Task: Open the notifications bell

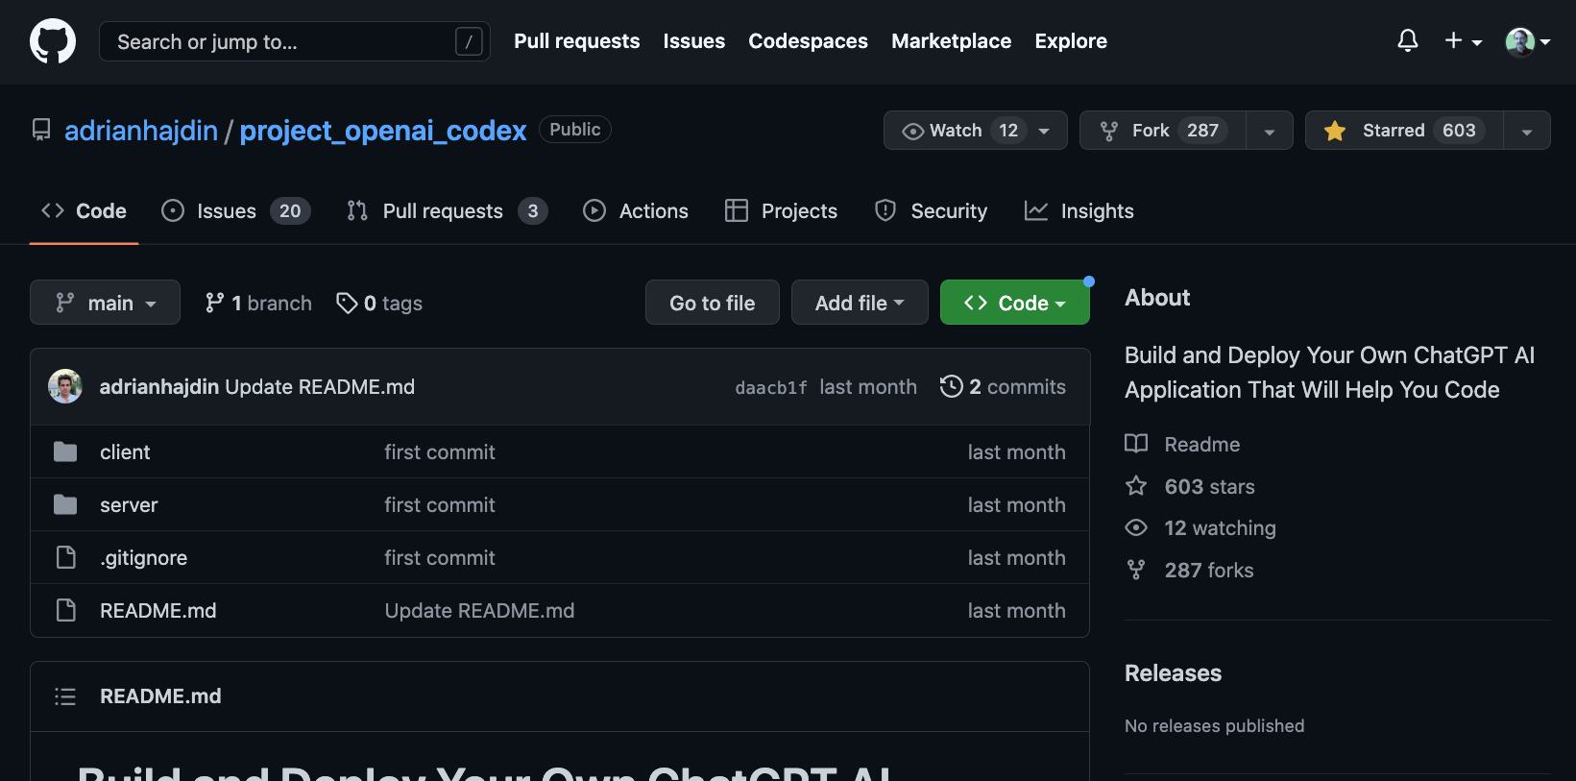Action: point(1407,40)
